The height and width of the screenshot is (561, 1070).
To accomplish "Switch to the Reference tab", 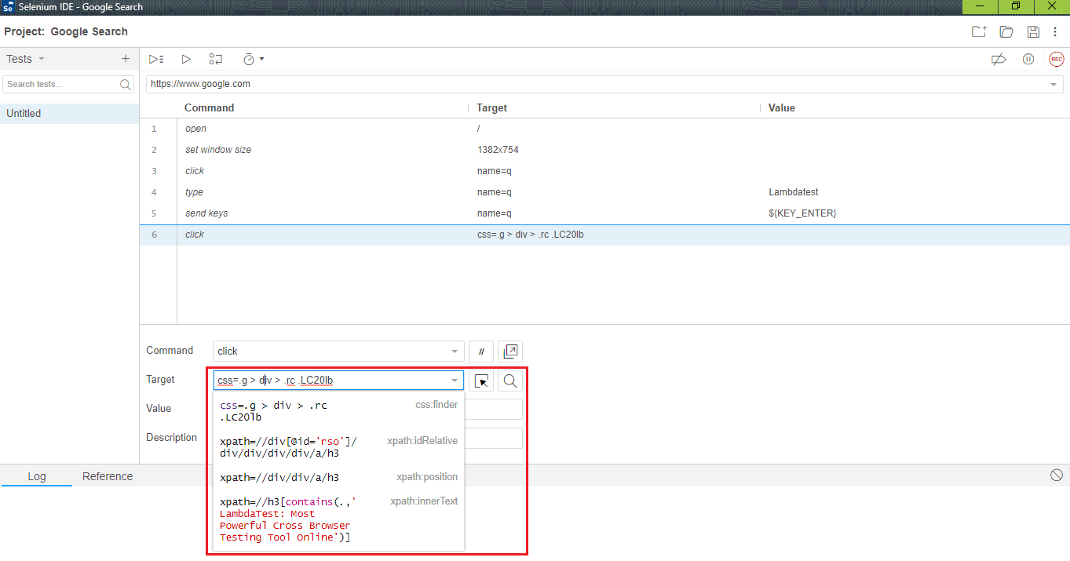I will 108,476.
